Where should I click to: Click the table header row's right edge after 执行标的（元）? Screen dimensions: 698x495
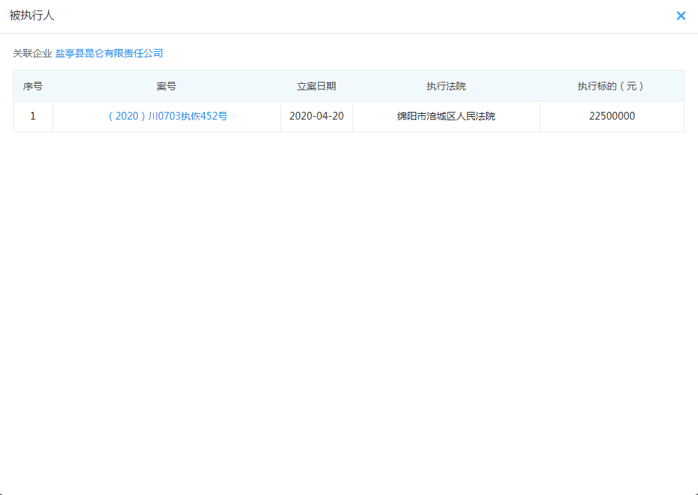point(675,86)
